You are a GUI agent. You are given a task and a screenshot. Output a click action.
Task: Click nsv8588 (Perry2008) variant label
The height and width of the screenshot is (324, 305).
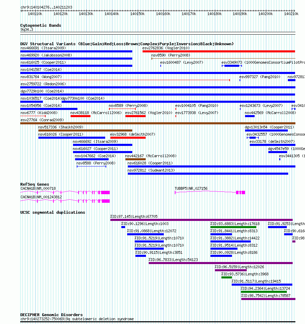[x=96, y=163]
